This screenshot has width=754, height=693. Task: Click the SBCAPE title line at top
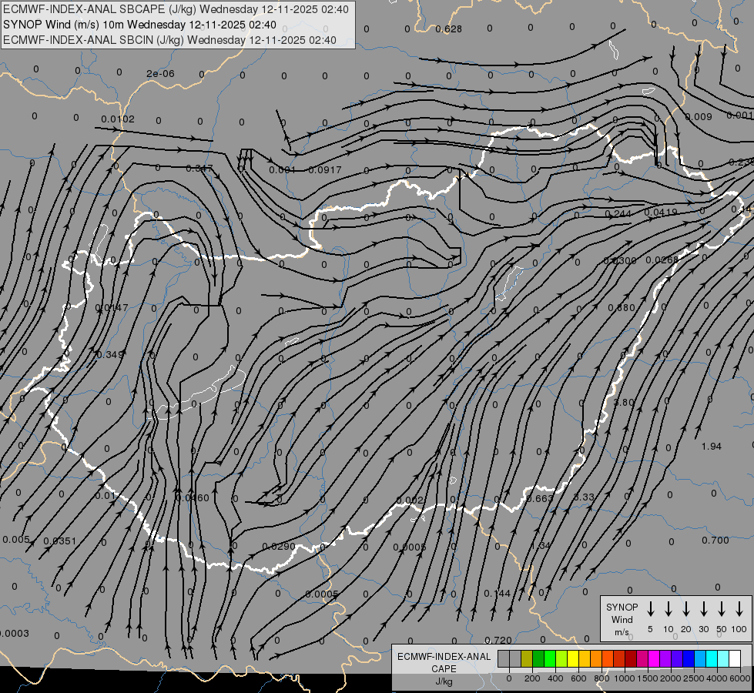176,9
